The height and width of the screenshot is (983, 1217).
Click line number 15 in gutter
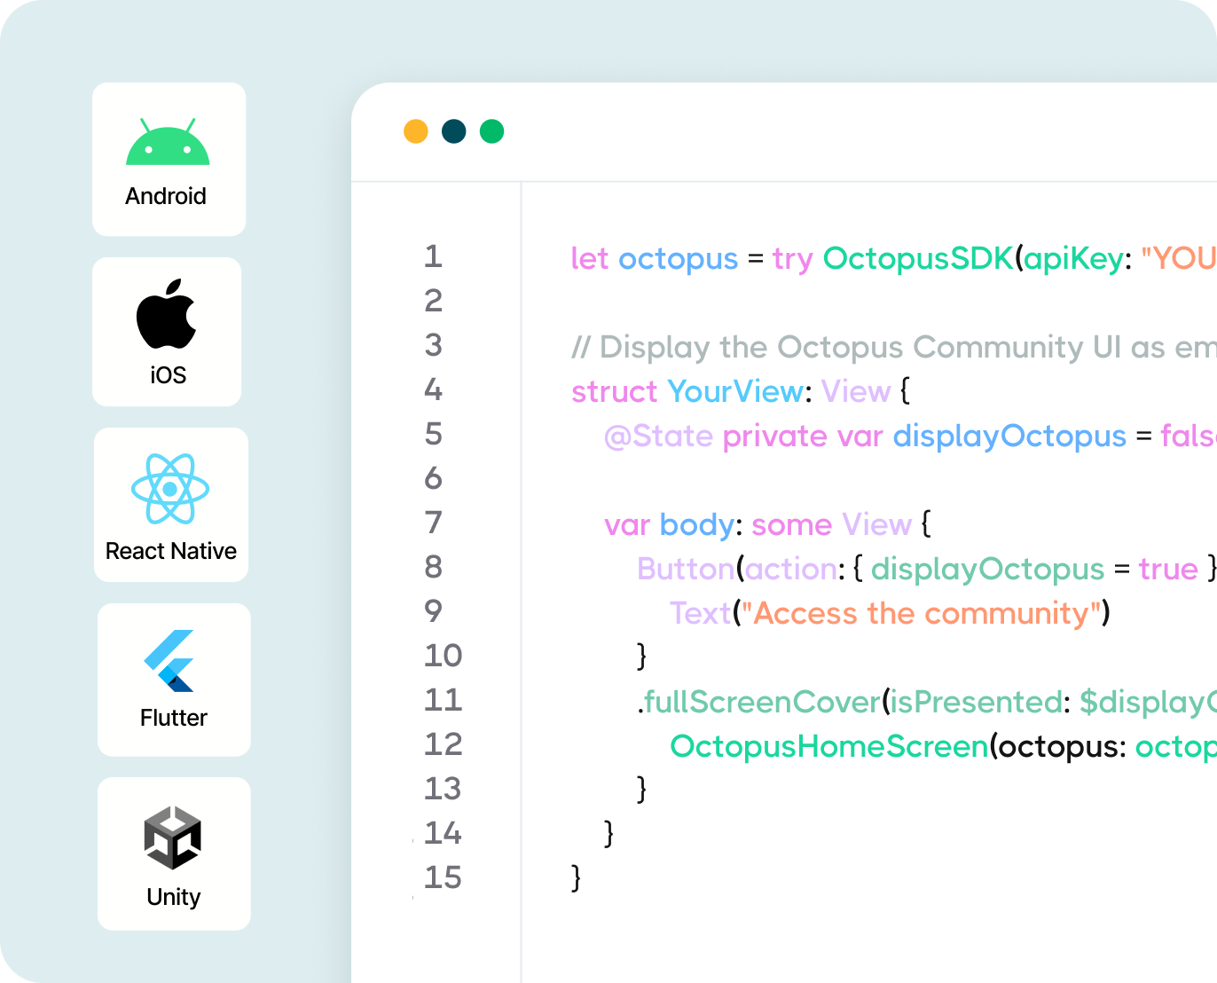pos(443,877)
